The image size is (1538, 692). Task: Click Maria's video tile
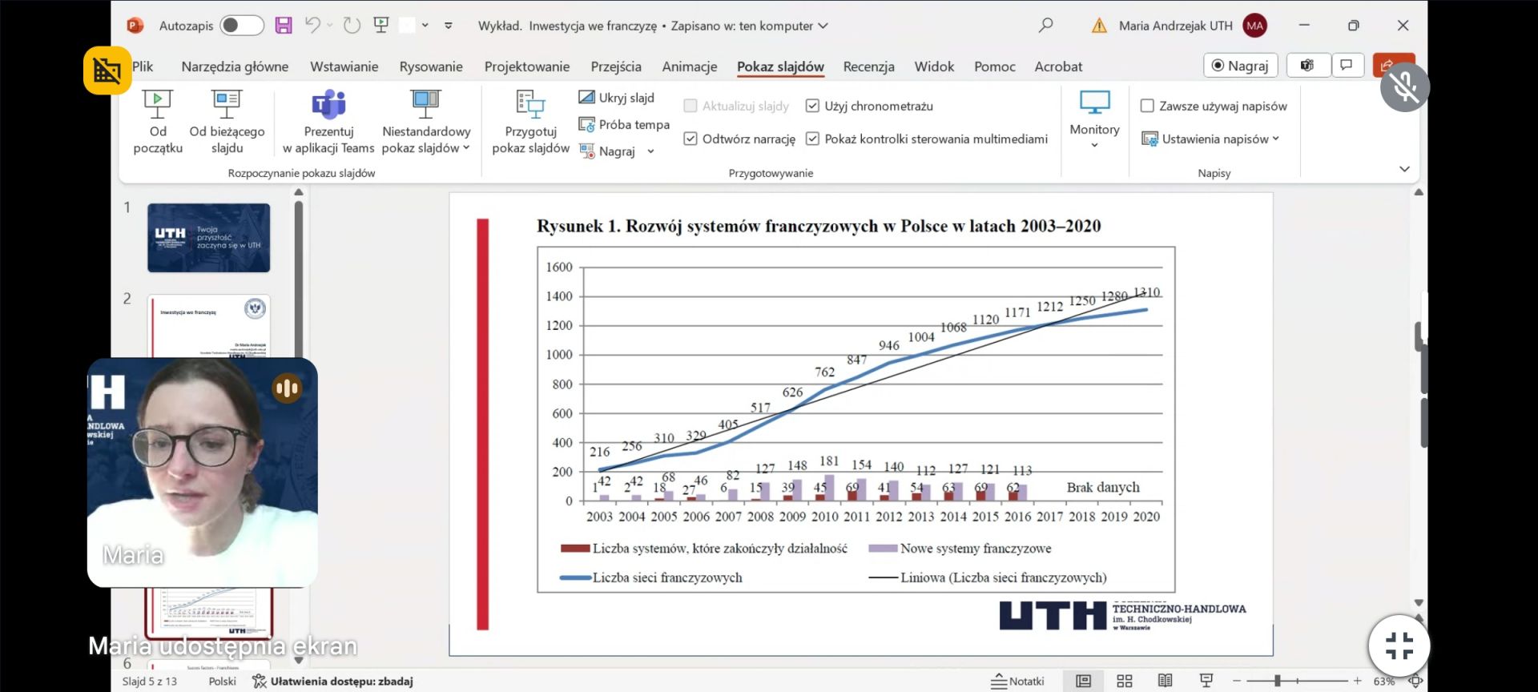pyautogui.click(x=202, y=473)
